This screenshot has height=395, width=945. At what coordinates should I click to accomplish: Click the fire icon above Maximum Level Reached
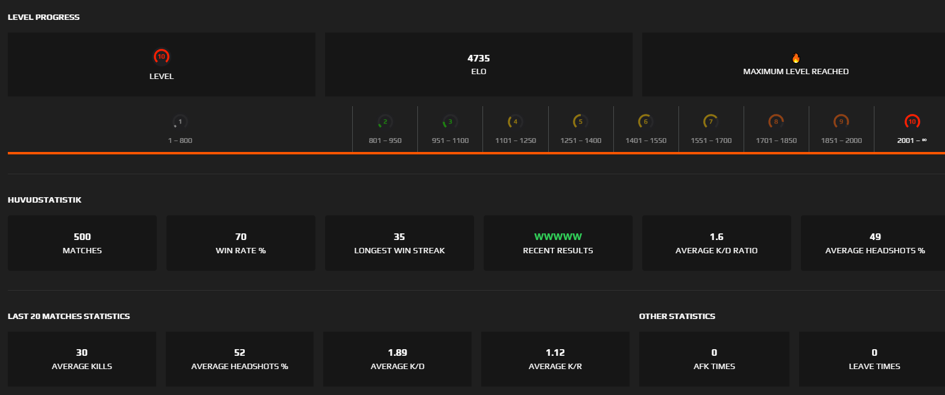(795, 58)
